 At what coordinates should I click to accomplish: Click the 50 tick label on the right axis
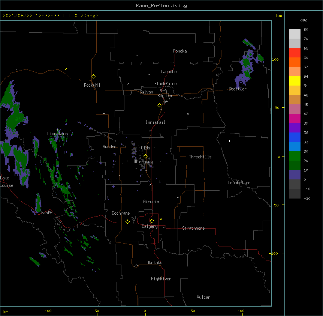(x=277, y=108)
